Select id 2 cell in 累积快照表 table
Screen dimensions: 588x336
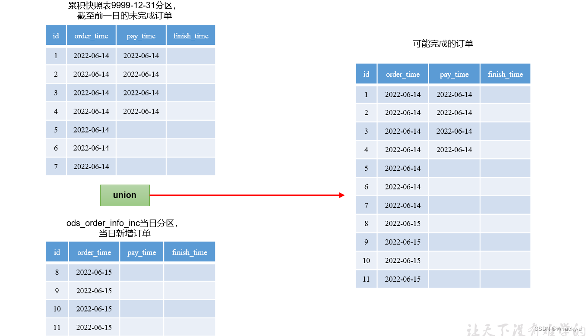(x=56, y=74)
